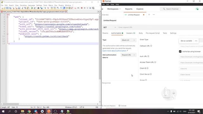The width and height of the screenshot is (203, 114).
Task: Click Print icon in Notepad++ toolbar
Action: pos(19,8)
